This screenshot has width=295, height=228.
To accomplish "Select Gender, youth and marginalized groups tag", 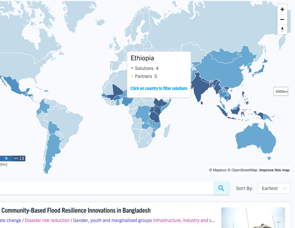I will (113, 220).
